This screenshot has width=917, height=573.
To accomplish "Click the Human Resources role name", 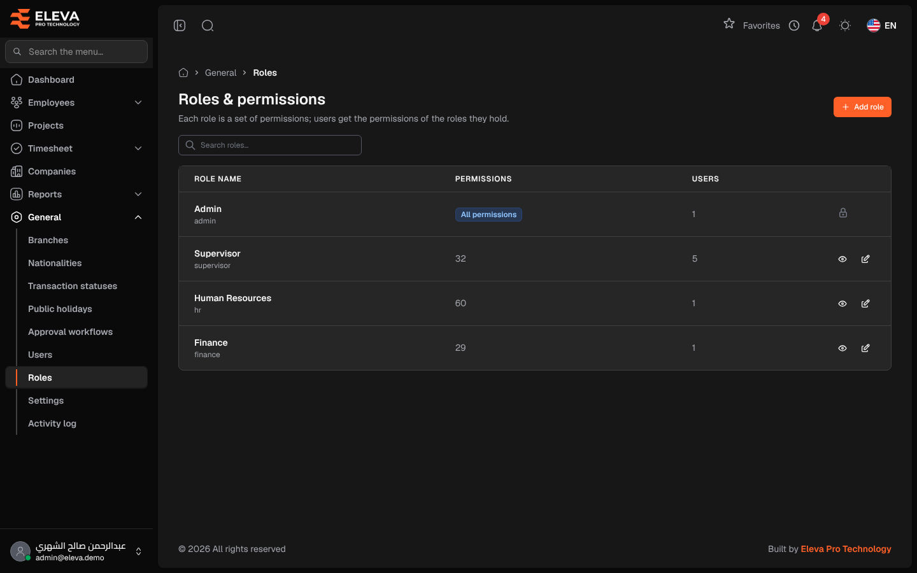I will [232, 298].
